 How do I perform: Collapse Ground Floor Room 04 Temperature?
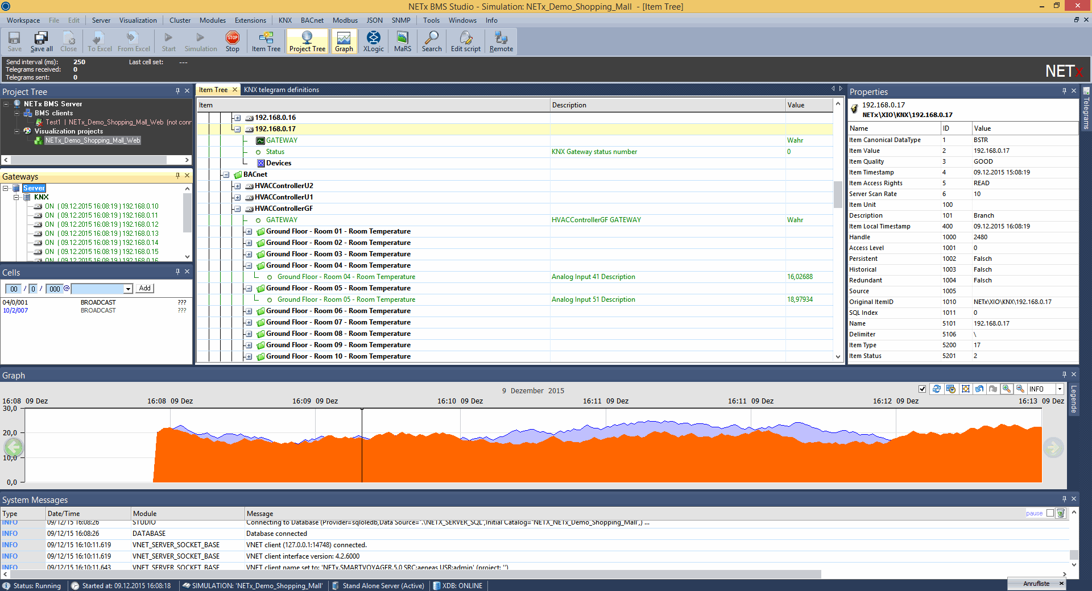pyautogui.click(x=249, y=265)
